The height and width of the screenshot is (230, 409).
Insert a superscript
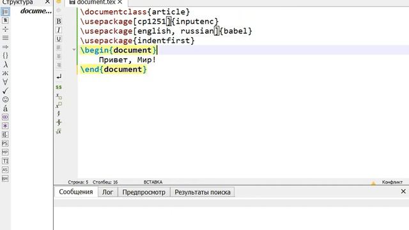[x=59, y=105]
